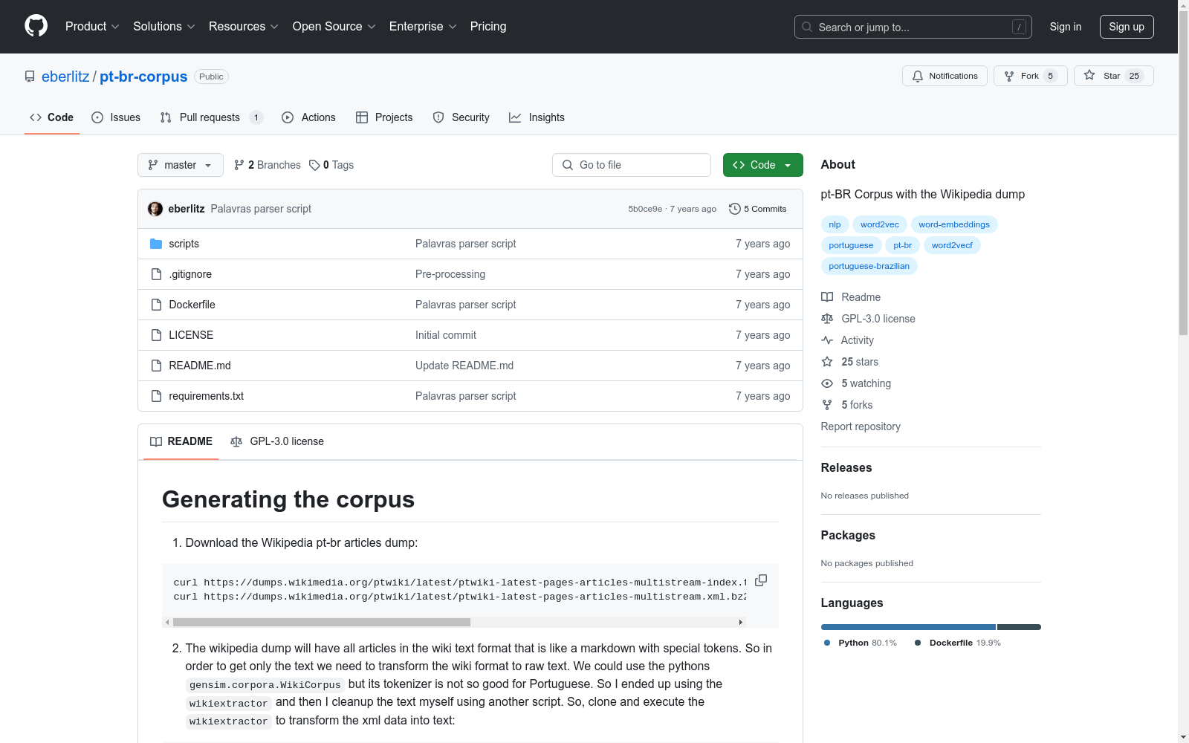The image size is (1189, 743).
Task: Fork the repository
Action: pos(1030,76)
